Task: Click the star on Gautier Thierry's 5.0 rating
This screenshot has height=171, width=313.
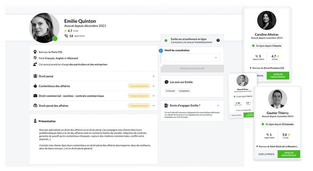Action: click(x=289, y=135)
